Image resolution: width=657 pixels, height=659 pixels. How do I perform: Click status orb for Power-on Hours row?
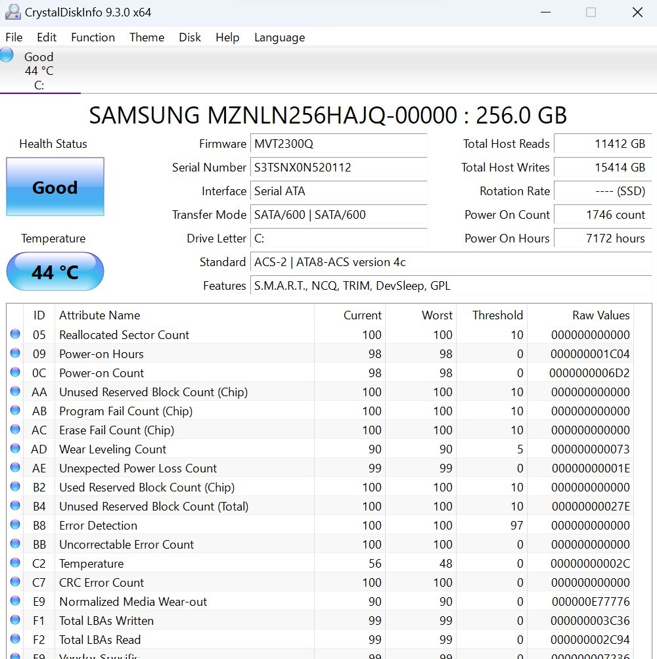pos(15,353)
